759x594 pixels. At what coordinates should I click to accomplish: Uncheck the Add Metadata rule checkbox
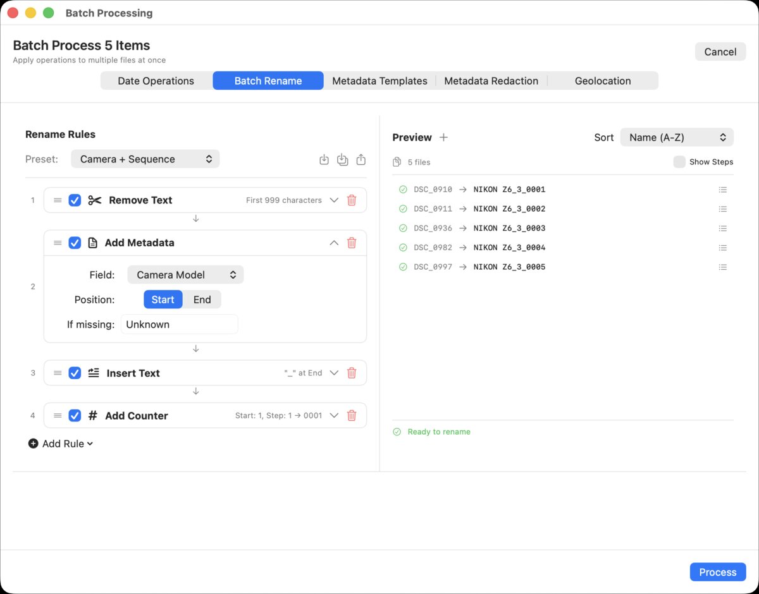pos(75,243)
